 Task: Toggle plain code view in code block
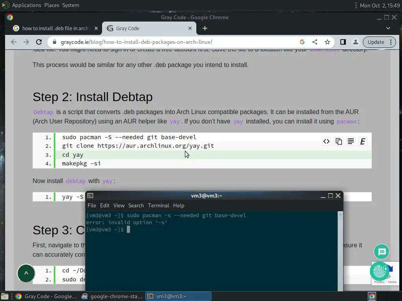(x=326, y=141)
